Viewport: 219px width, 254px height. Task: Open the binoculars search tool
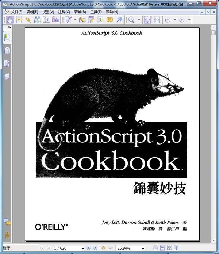coord(37,20)
